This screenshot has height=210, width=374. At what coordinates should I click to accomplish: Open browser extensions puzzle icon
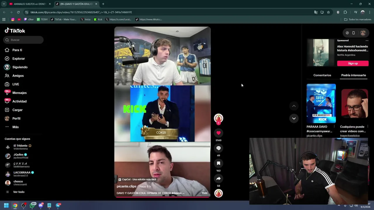[x=345, y=12]
